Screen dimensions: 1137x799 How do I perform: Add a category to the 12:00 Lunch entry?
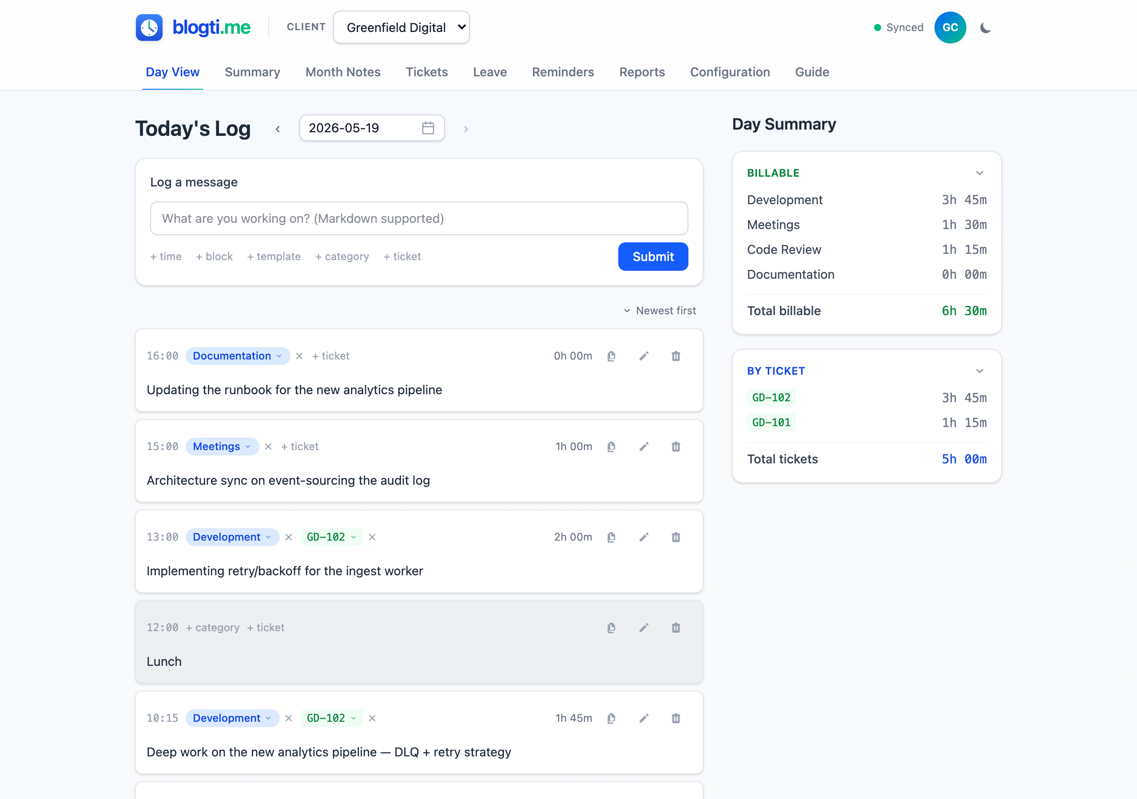[x=212, y=628]
